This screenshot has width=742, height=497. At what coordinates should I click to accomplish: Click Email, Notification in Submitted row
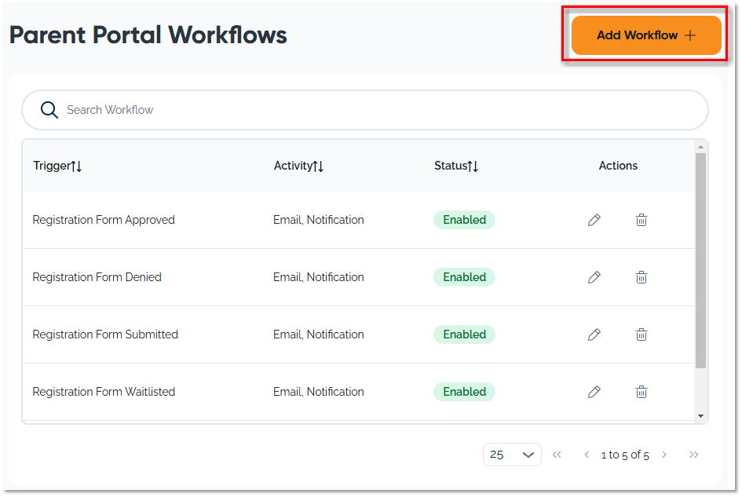[319, 334]
